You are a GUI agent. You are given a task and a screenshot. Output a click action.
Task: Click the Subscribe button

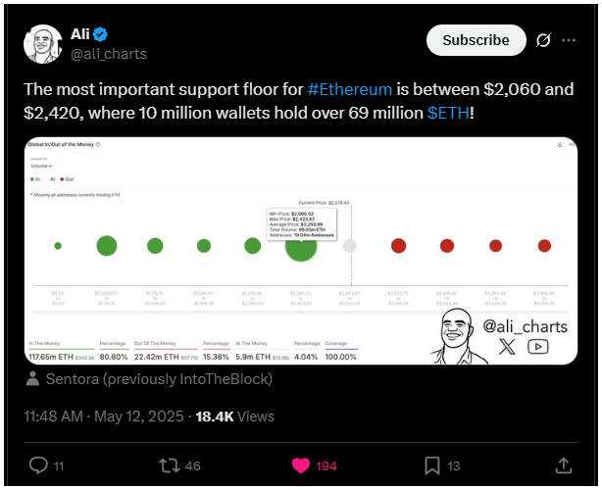[477, 40]
